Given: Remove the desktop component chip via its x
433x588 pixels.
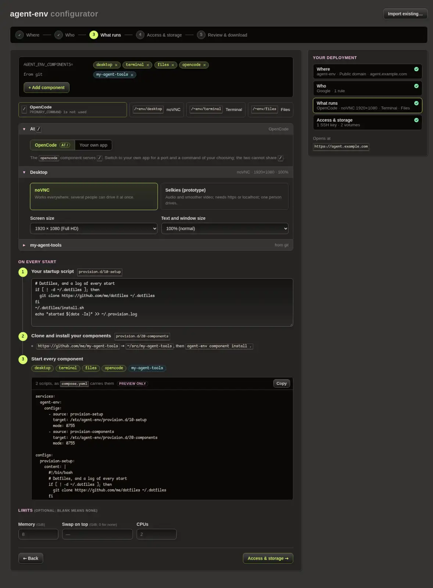Looking at the screenshot, I should pos(116,65).
